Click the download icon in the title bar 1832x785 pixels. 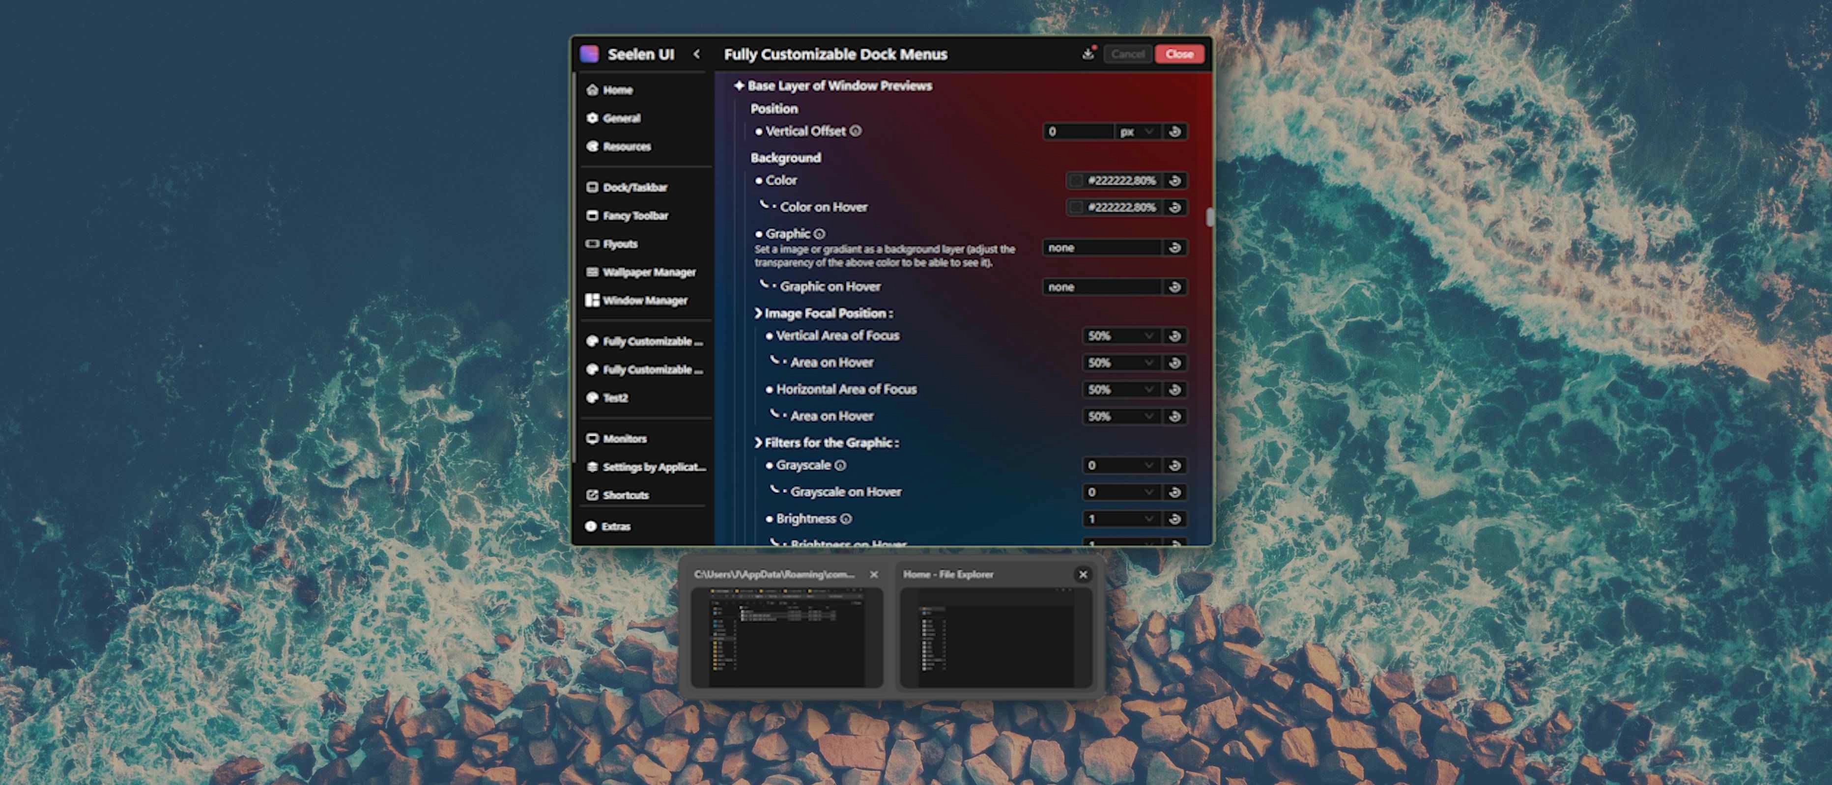tap(1088, 54)
